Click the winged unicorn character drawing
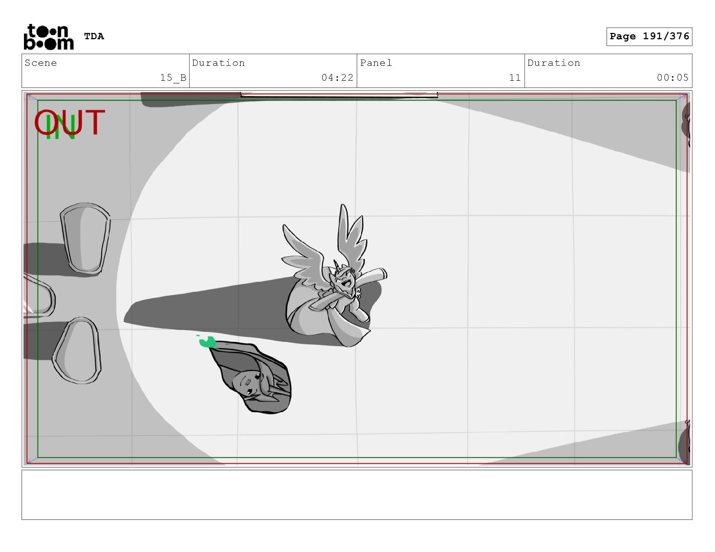Image resolution: width=715 pixels, height=552 pixels. click(335, 276)
